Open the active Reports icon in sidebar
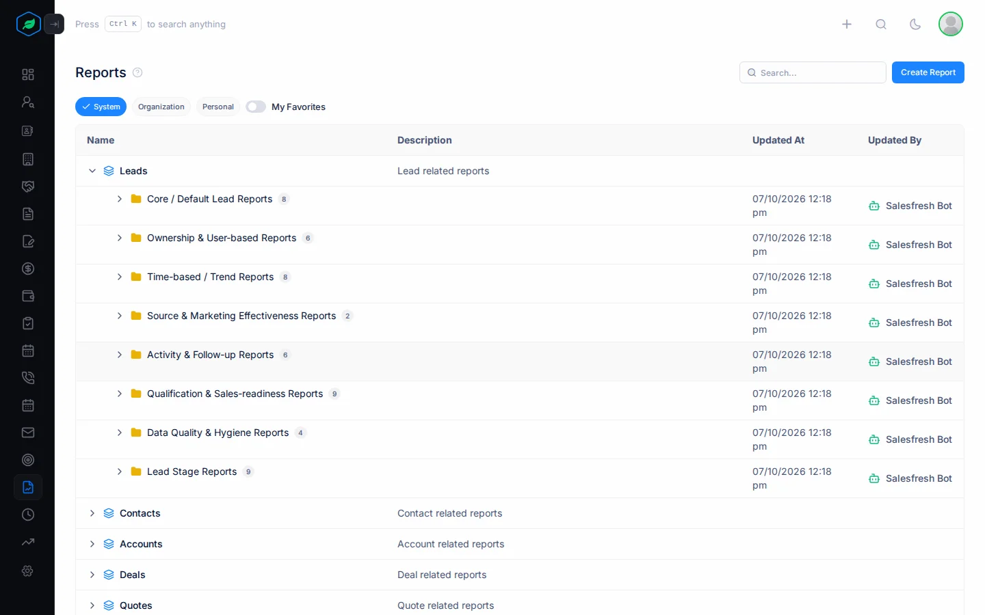The width and height of the screenshot is (985, 615). tap(28, 487)
